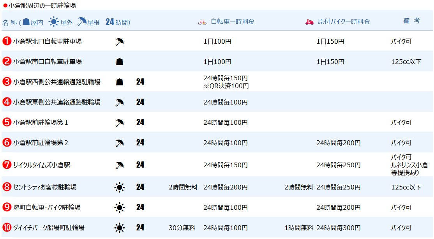Click the indoor icon for 小倉駅南口自転車駐車場
The height and width of the screenshot is (239, 434).
pyautogui.click(x=120, y=62)
